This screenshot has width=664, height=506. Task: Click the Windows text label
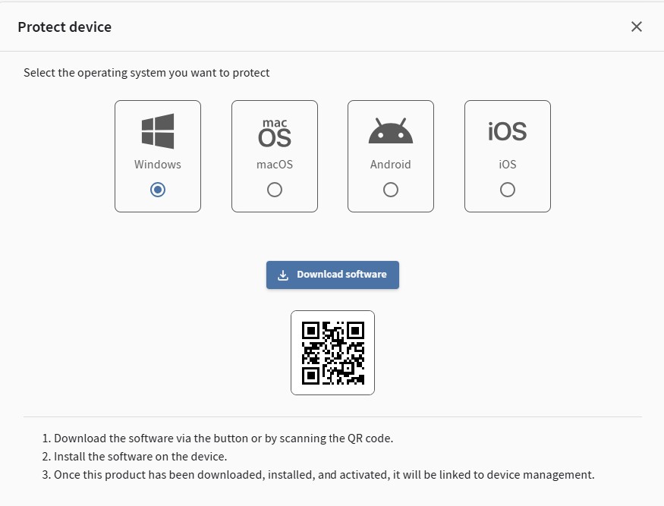point(158,164)
